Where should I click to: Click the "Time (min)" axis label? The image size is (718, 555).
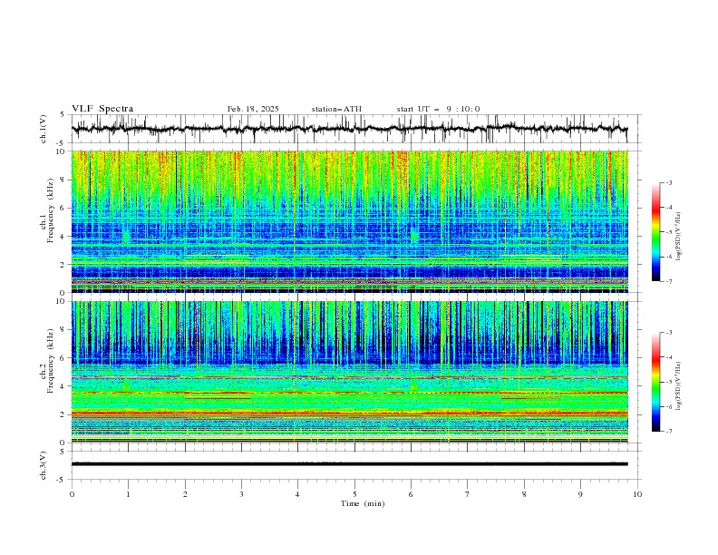[x=363, y=503]
